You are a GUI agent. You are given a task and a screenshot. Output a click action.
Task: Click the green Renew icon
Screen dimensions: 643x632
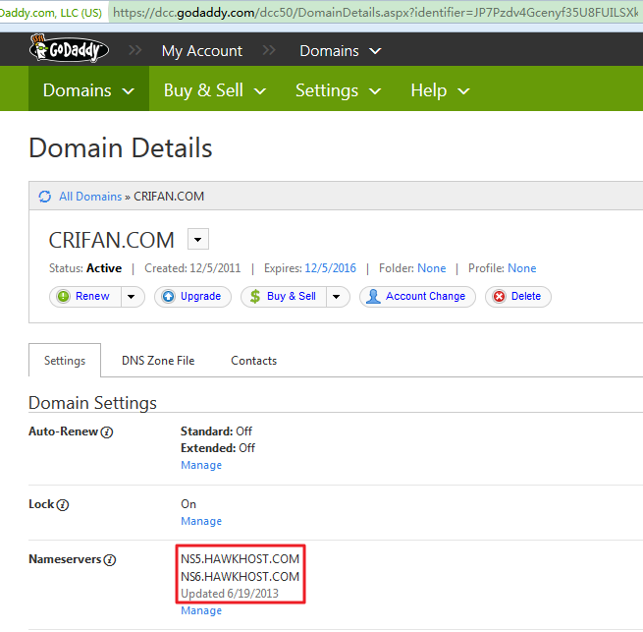(64, 296)
